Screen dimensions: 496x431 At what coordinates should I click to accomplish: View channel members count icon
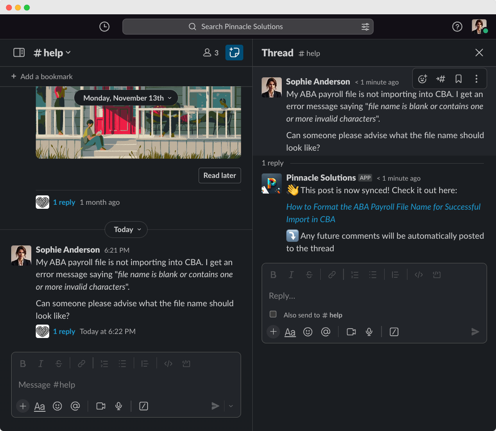(211, 52)
